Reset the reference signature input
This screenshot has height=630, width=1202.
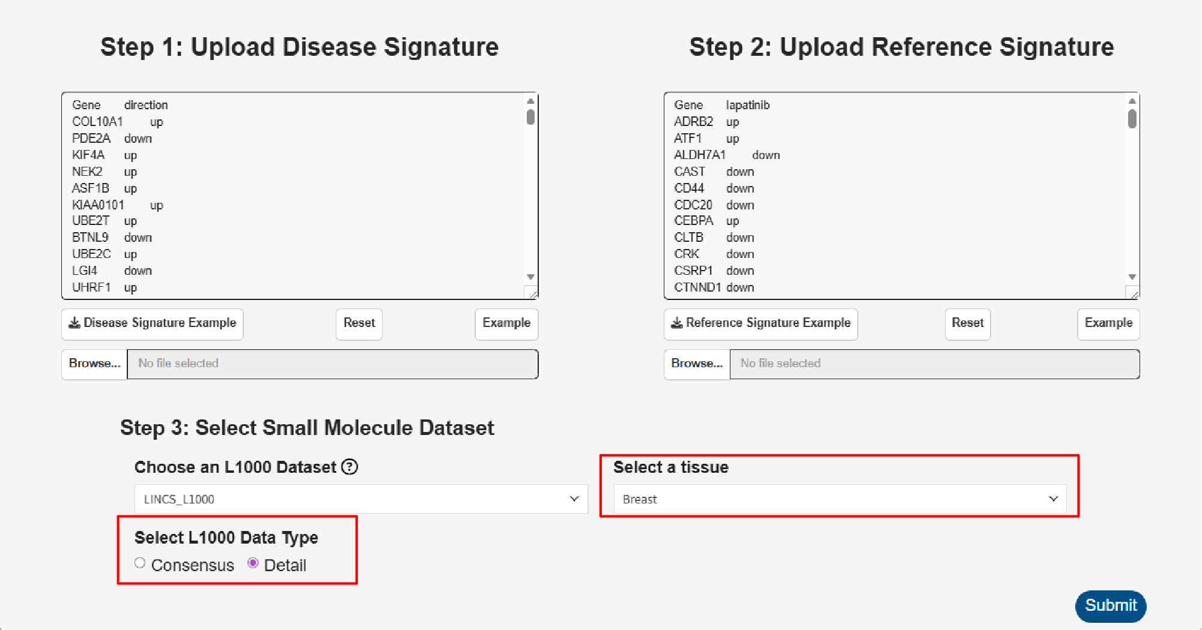(x=967, y=323)
